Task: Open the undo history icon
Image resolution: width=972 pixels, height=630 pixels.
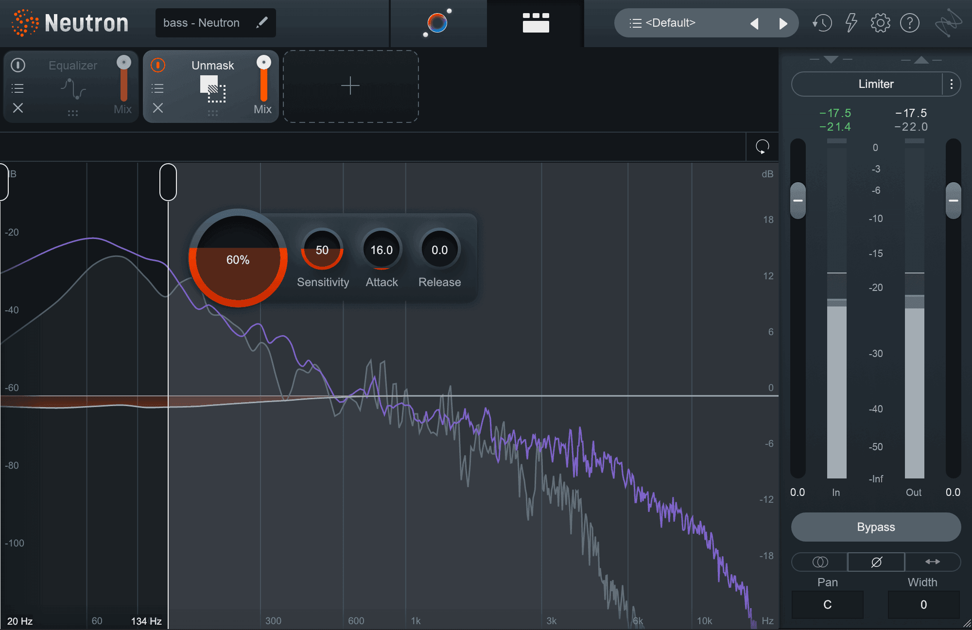Action: click(822, 23)
